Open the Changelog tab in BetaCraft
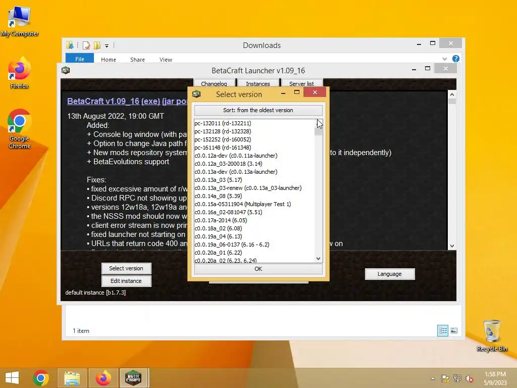517x388 pixels. pos(214,83)
